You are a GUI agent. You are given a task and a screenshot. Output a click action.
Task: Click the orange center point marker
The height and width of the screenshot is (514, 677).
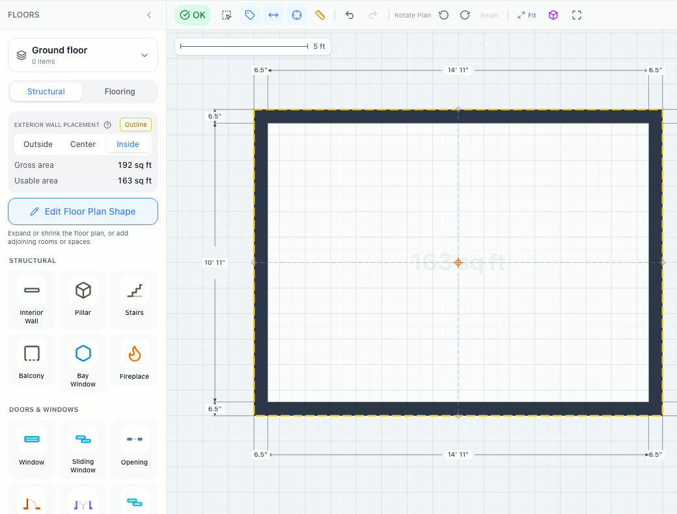(458, 262)
